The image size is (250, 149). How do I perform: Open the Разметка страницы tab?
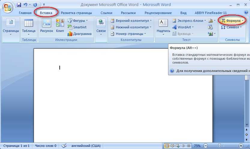(x=76, y=13)
